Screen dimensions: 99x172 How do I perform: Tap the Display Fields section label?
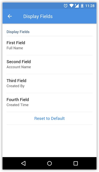point(18,32)
